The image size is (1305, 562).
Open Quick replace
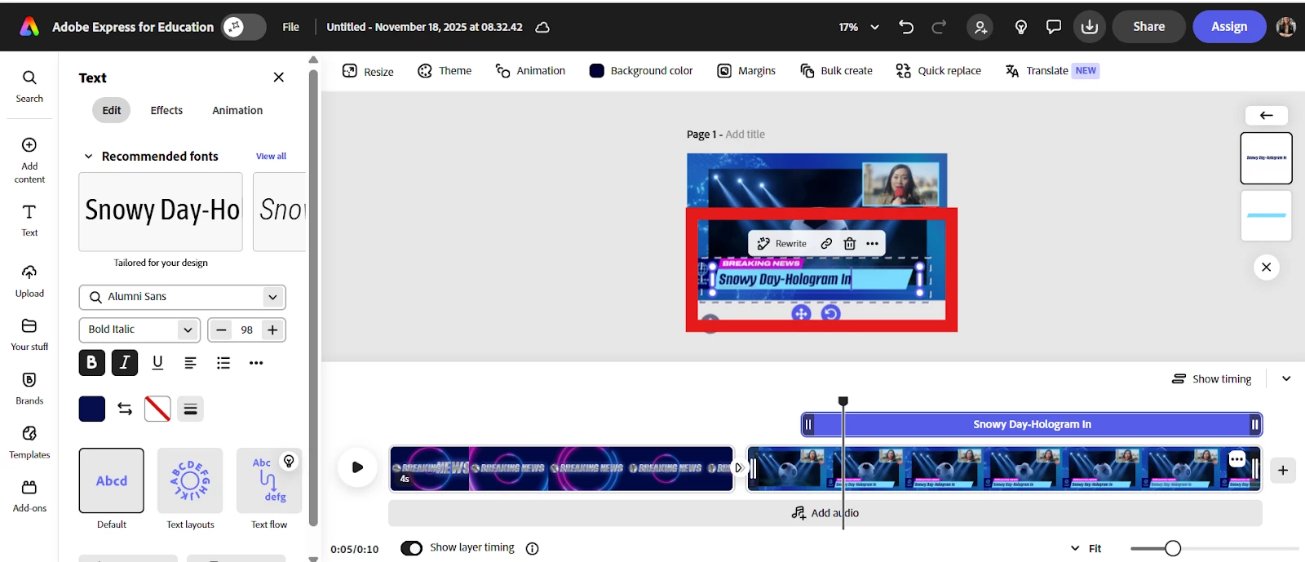[x=938, y=71]
